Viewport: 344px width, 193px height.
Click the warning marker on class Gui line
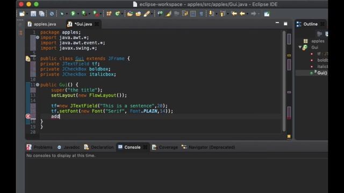[x=28, y=58]
